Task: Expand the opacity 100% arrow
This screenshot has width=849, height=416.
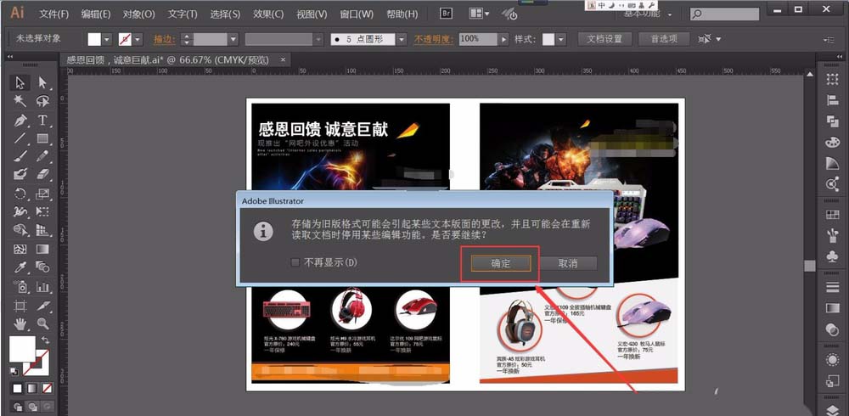Action: [504, 39]
